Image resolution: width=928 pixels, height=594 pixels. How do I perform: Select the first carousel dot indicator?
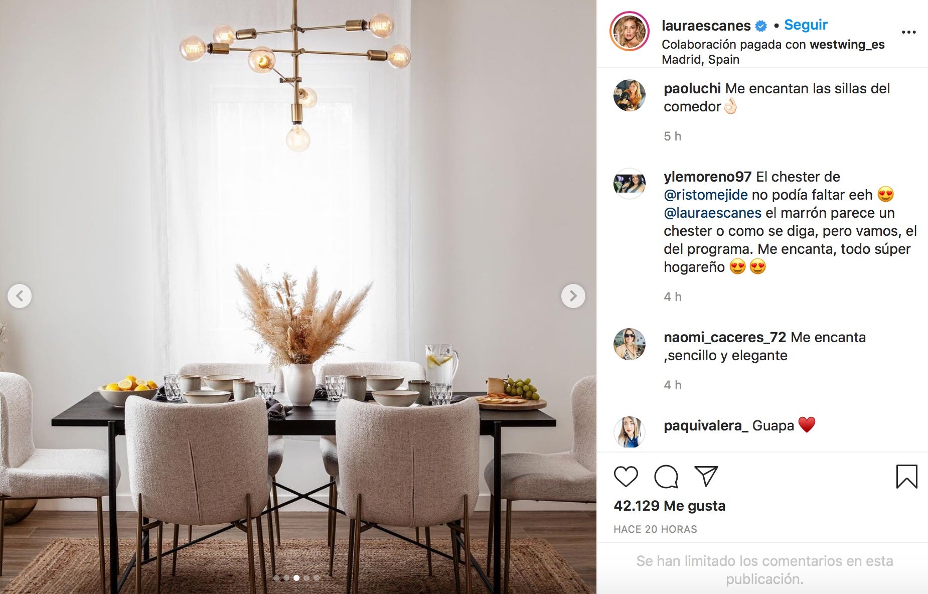tap(276, 578)
